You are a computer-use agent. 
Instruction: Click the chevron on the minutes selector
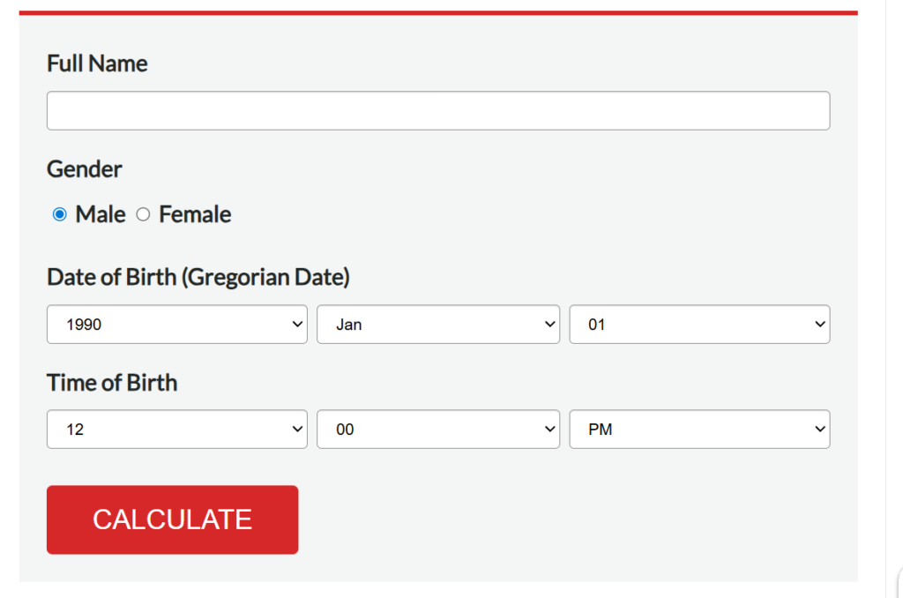pyautogui.click(x=550, y=429)
